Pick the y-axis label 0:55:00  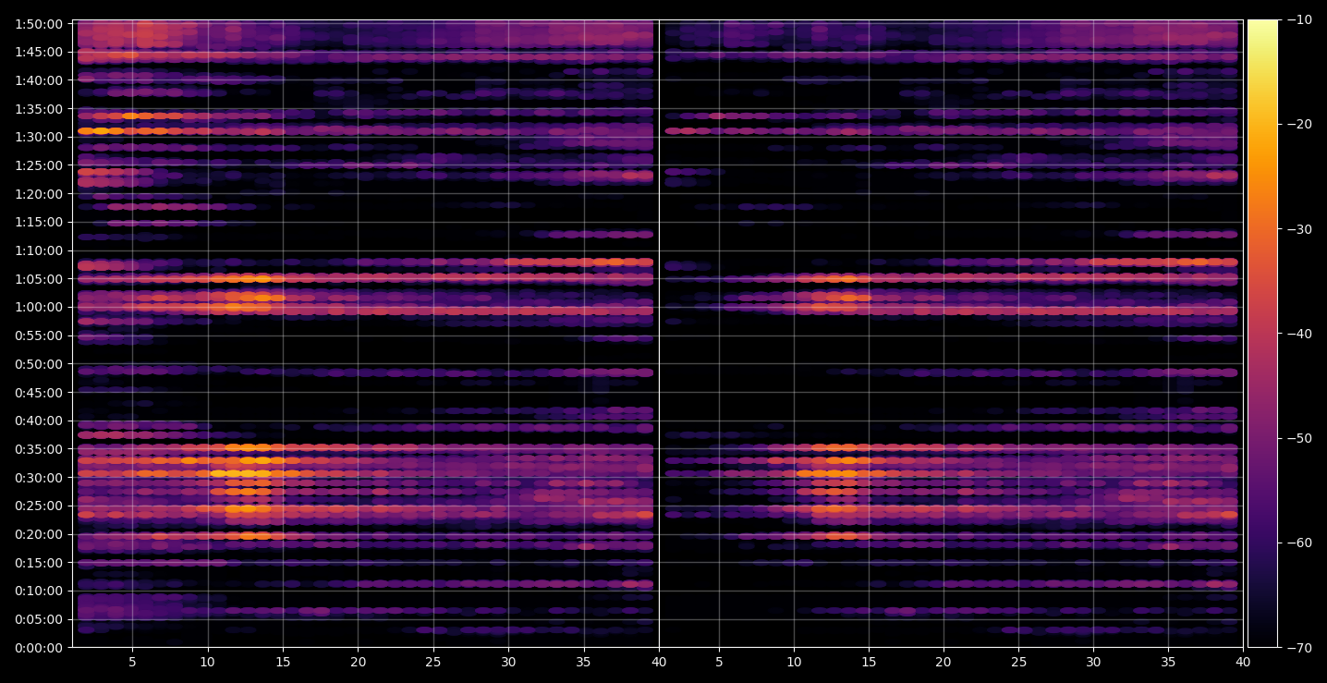(39, 335)
